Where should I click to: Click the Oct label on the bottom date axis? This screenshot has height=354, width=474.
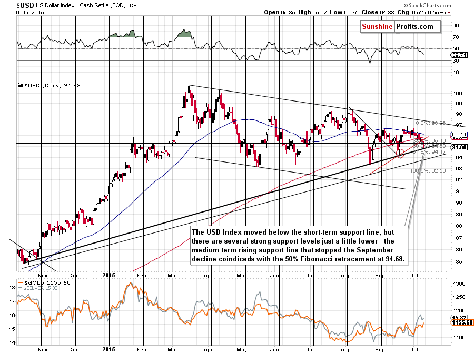tap(413, 349)
